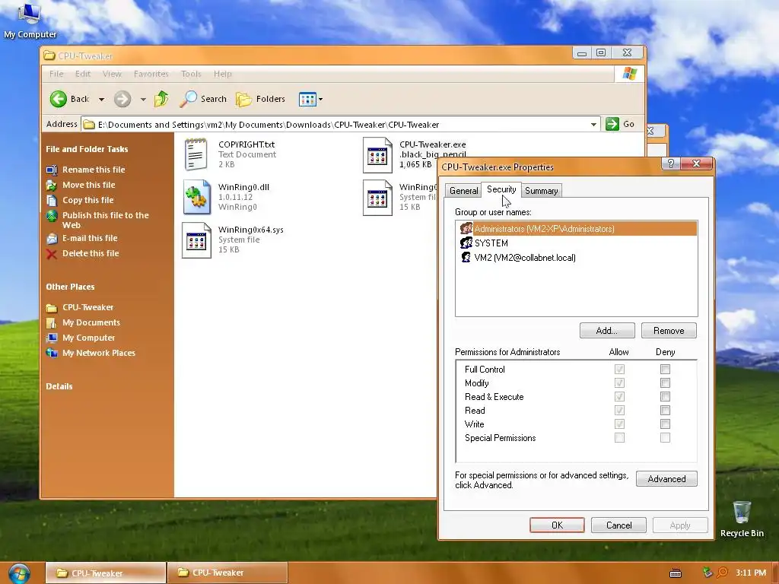Click the help question mark button
Screen dimensions: 779x584
pyautogui.click(x=671, y=163)
